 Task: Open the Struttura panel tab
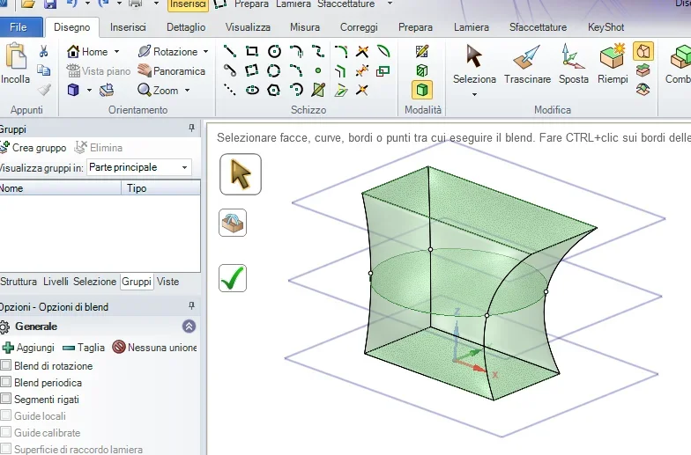[x=19, y=282]
